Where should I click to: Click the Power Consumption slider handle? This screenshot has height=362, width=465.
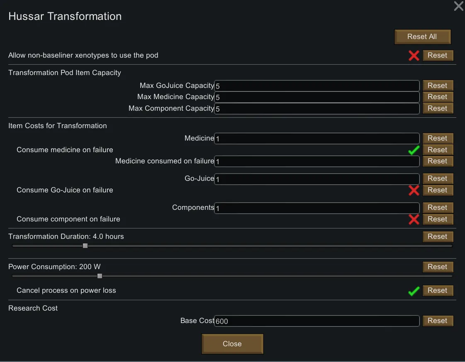coord(100,276)
